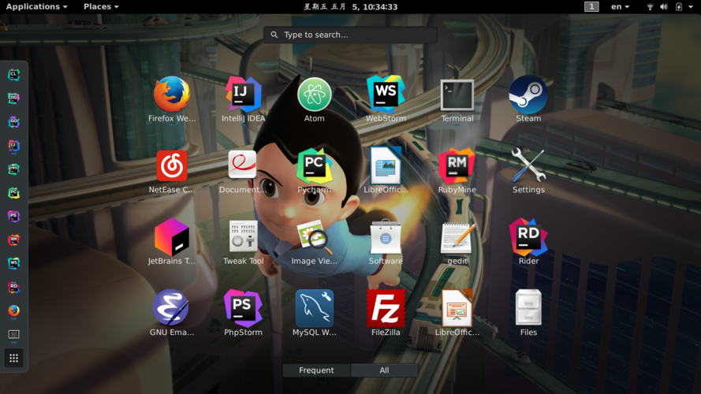
Task: Click workspace indicator 1 in top bar
Action: click(x=591, y=7)
